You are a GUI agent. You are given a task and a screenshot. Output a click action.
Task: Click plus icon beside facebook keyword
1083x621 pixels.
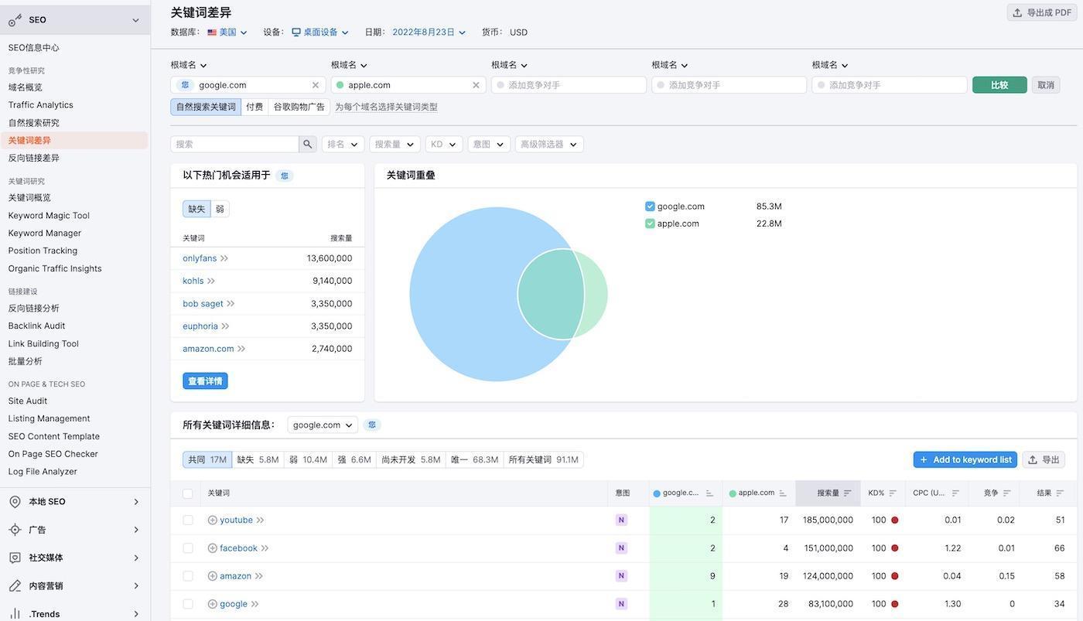coord(212,548)
